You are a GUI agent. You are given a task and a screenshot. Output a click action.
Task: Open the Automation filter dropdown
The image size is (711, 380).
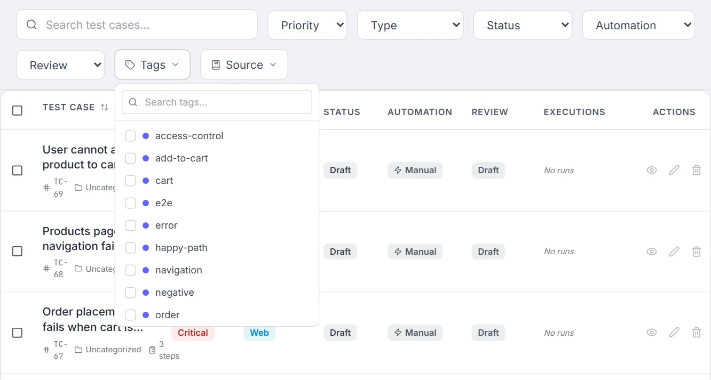coord(638,25)
